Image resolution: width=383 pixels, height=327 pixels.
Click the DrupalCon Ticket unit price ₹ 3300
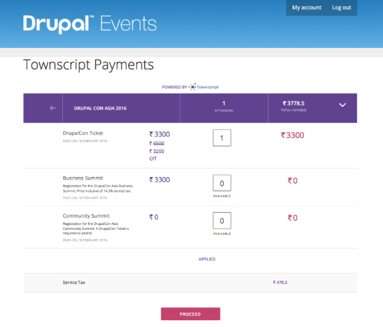coord(159,135)
